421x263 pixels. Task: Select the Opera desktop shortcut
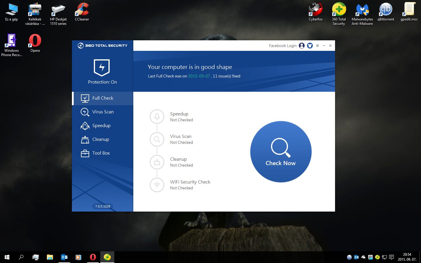[x=35, y=43]
